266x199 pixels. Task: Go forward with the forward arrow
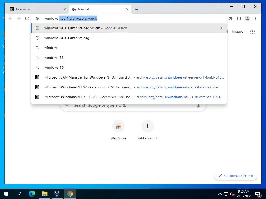tap(19, 18)
